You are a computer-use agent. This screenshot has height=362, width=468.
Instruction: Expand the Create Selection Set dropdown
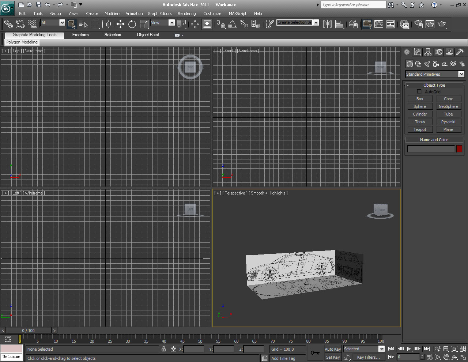pos(316,23)
